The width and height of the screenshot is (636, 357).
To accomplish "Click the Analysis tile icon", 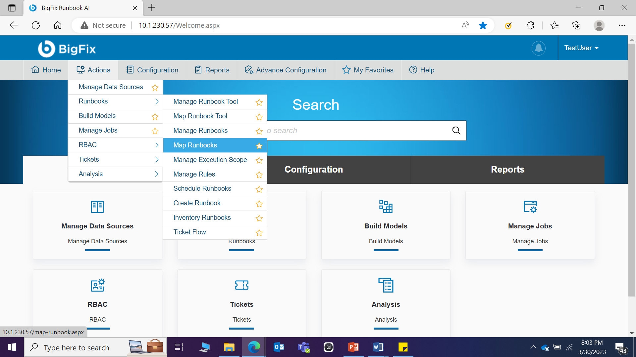I will (x=386, y=285).
